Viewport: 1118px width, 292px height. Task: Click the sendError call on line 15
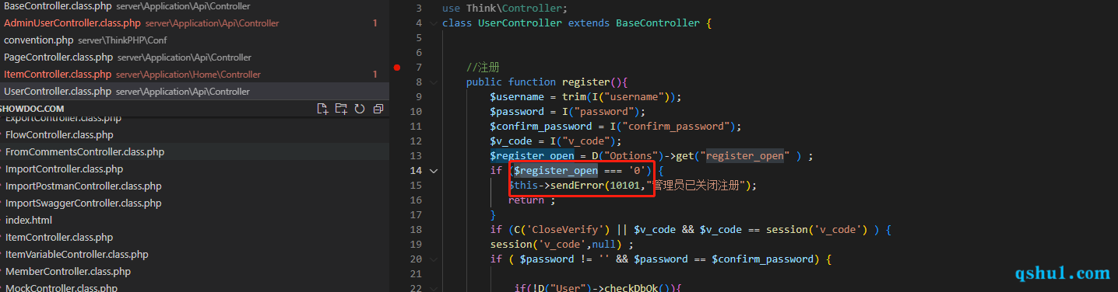575,186
